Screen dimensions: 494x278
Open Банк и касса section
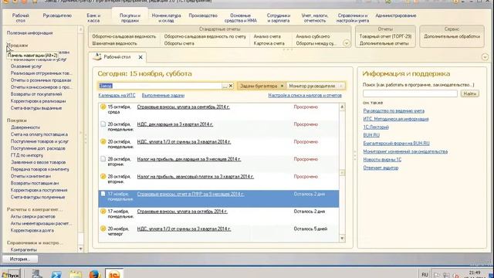93,18
